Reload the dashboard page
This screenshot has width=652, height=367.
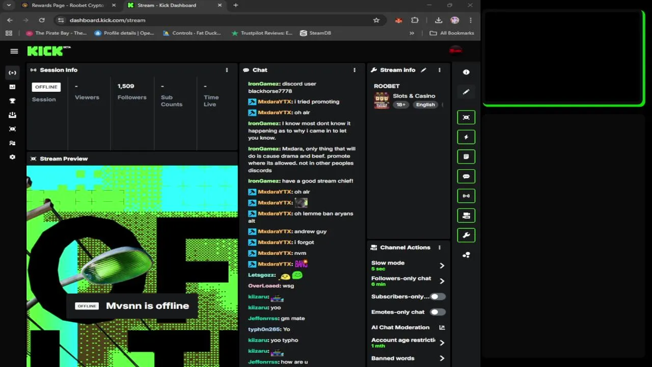point(42,20)
